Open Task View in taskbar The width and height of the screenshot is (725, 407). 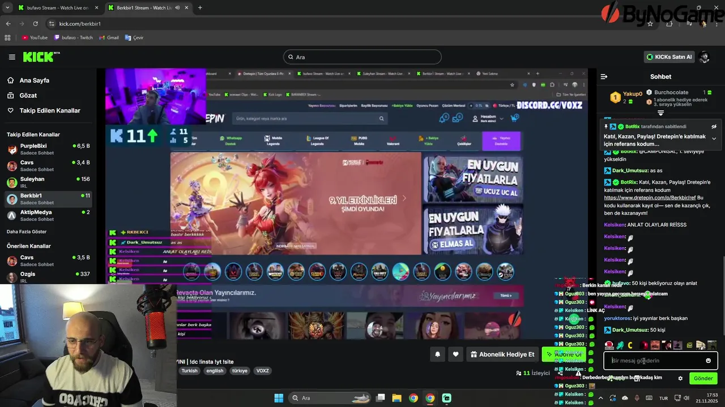click(381, 398)
